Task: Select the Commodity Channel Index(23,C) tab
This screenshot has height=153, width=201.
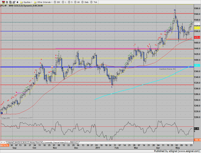Action: tap(57, 143)
